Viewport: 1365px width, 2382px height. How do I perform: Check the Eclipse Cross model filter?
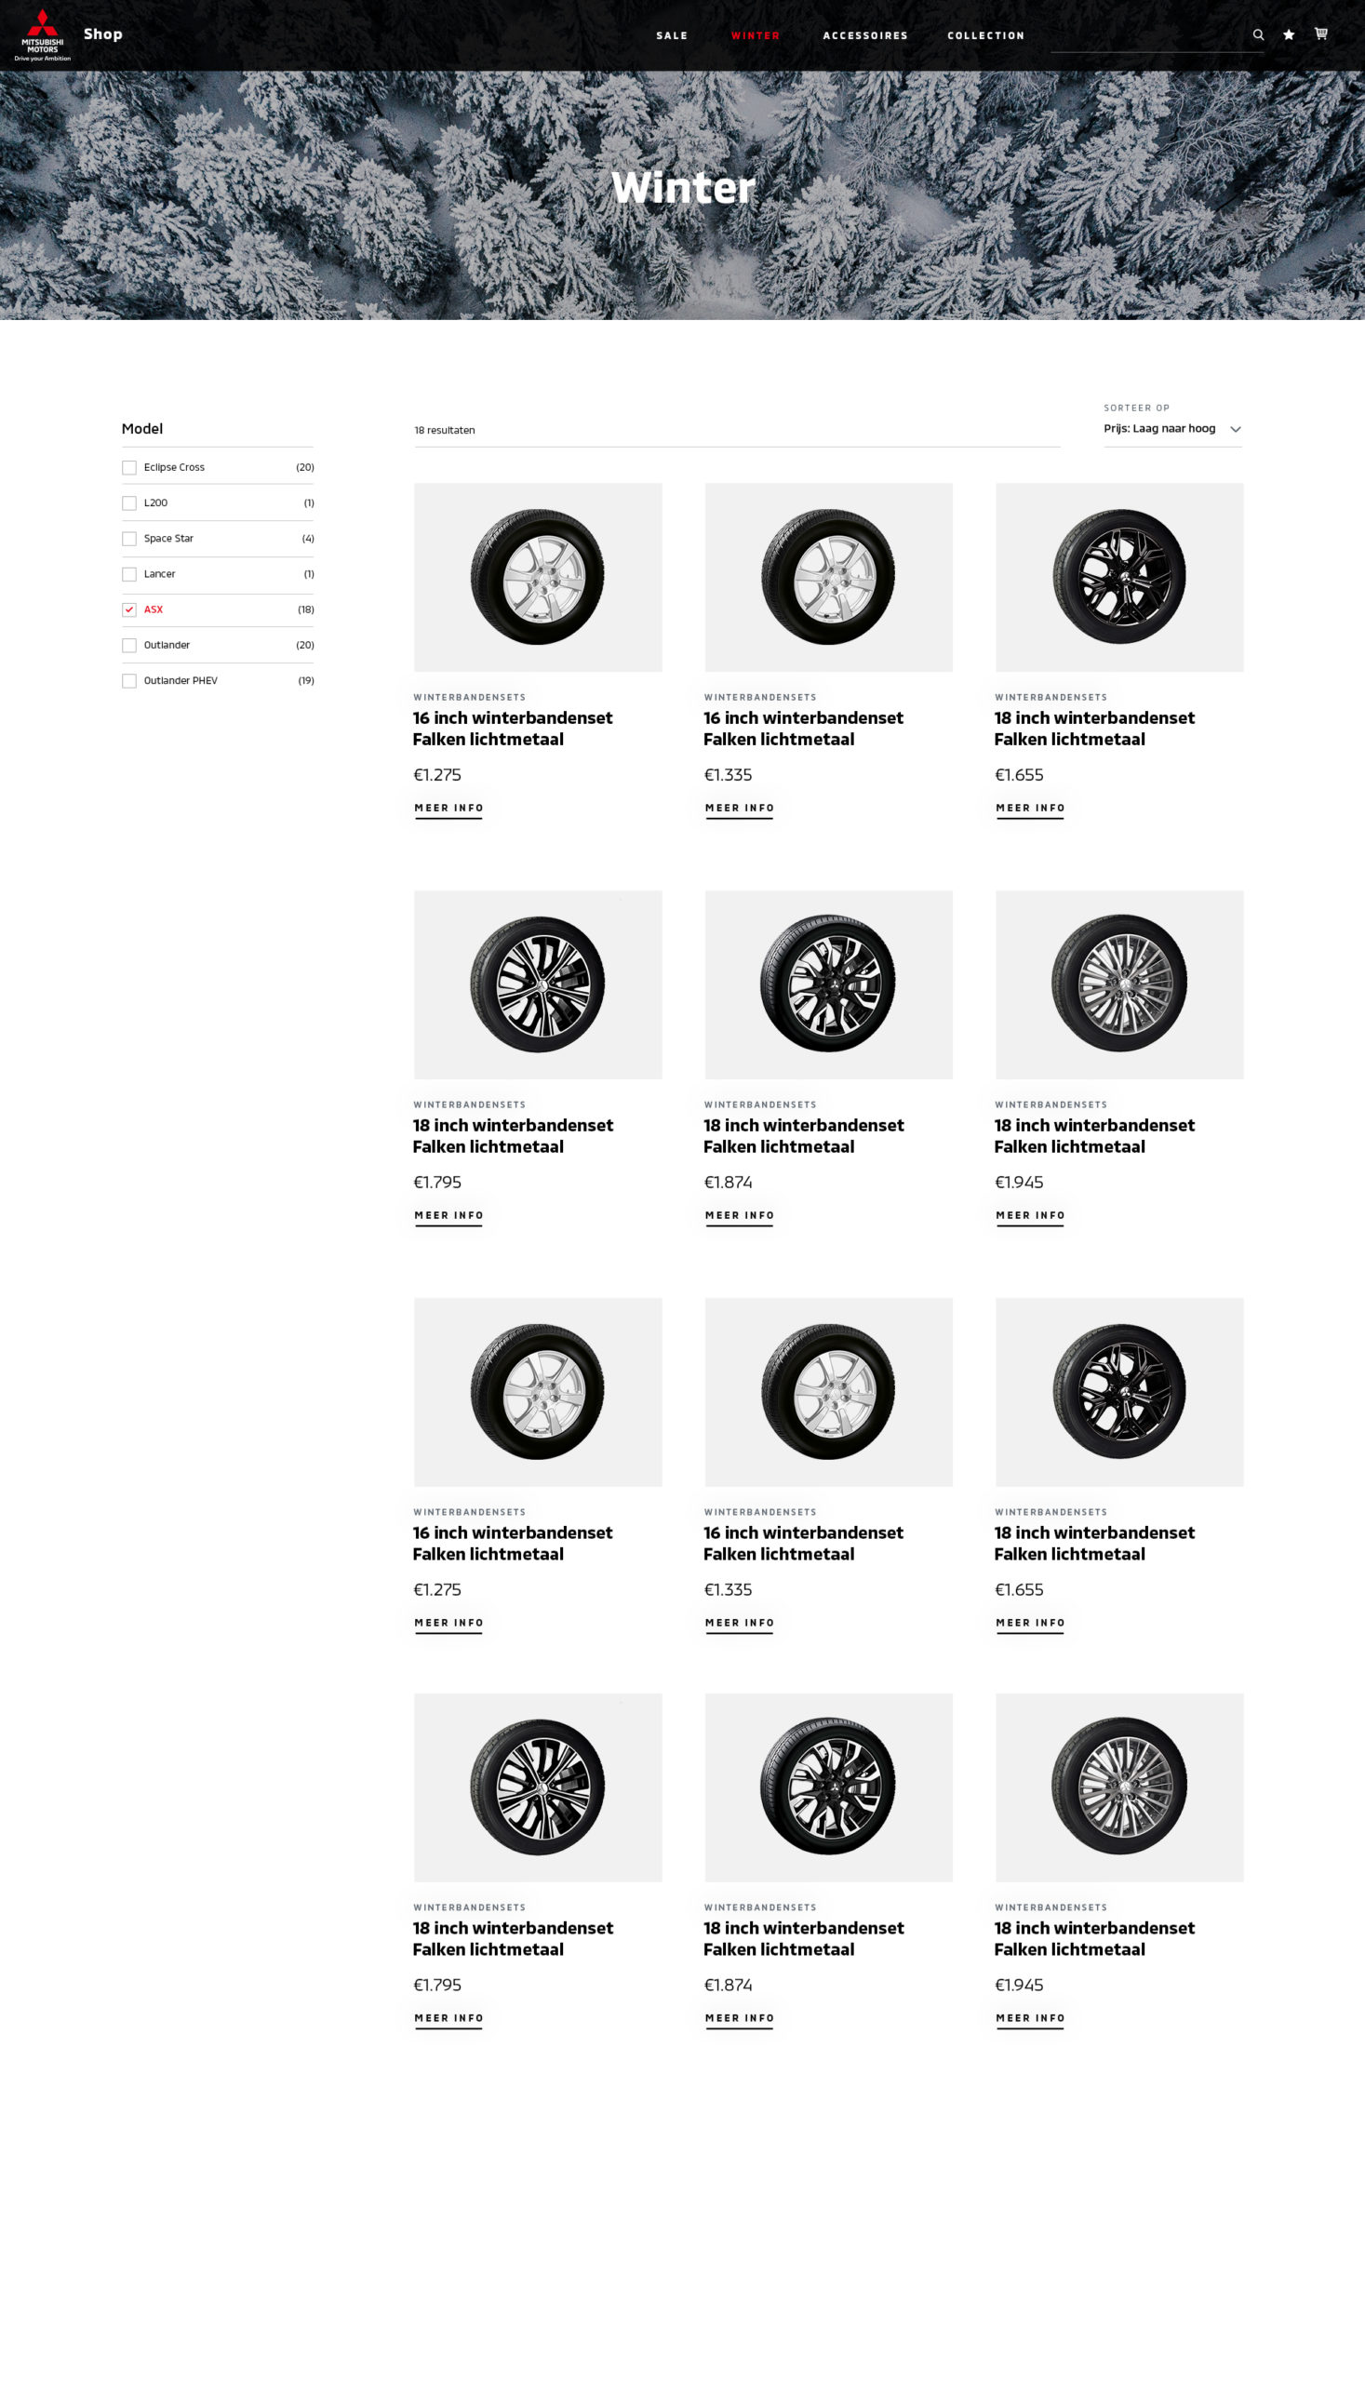click(129, 468)
